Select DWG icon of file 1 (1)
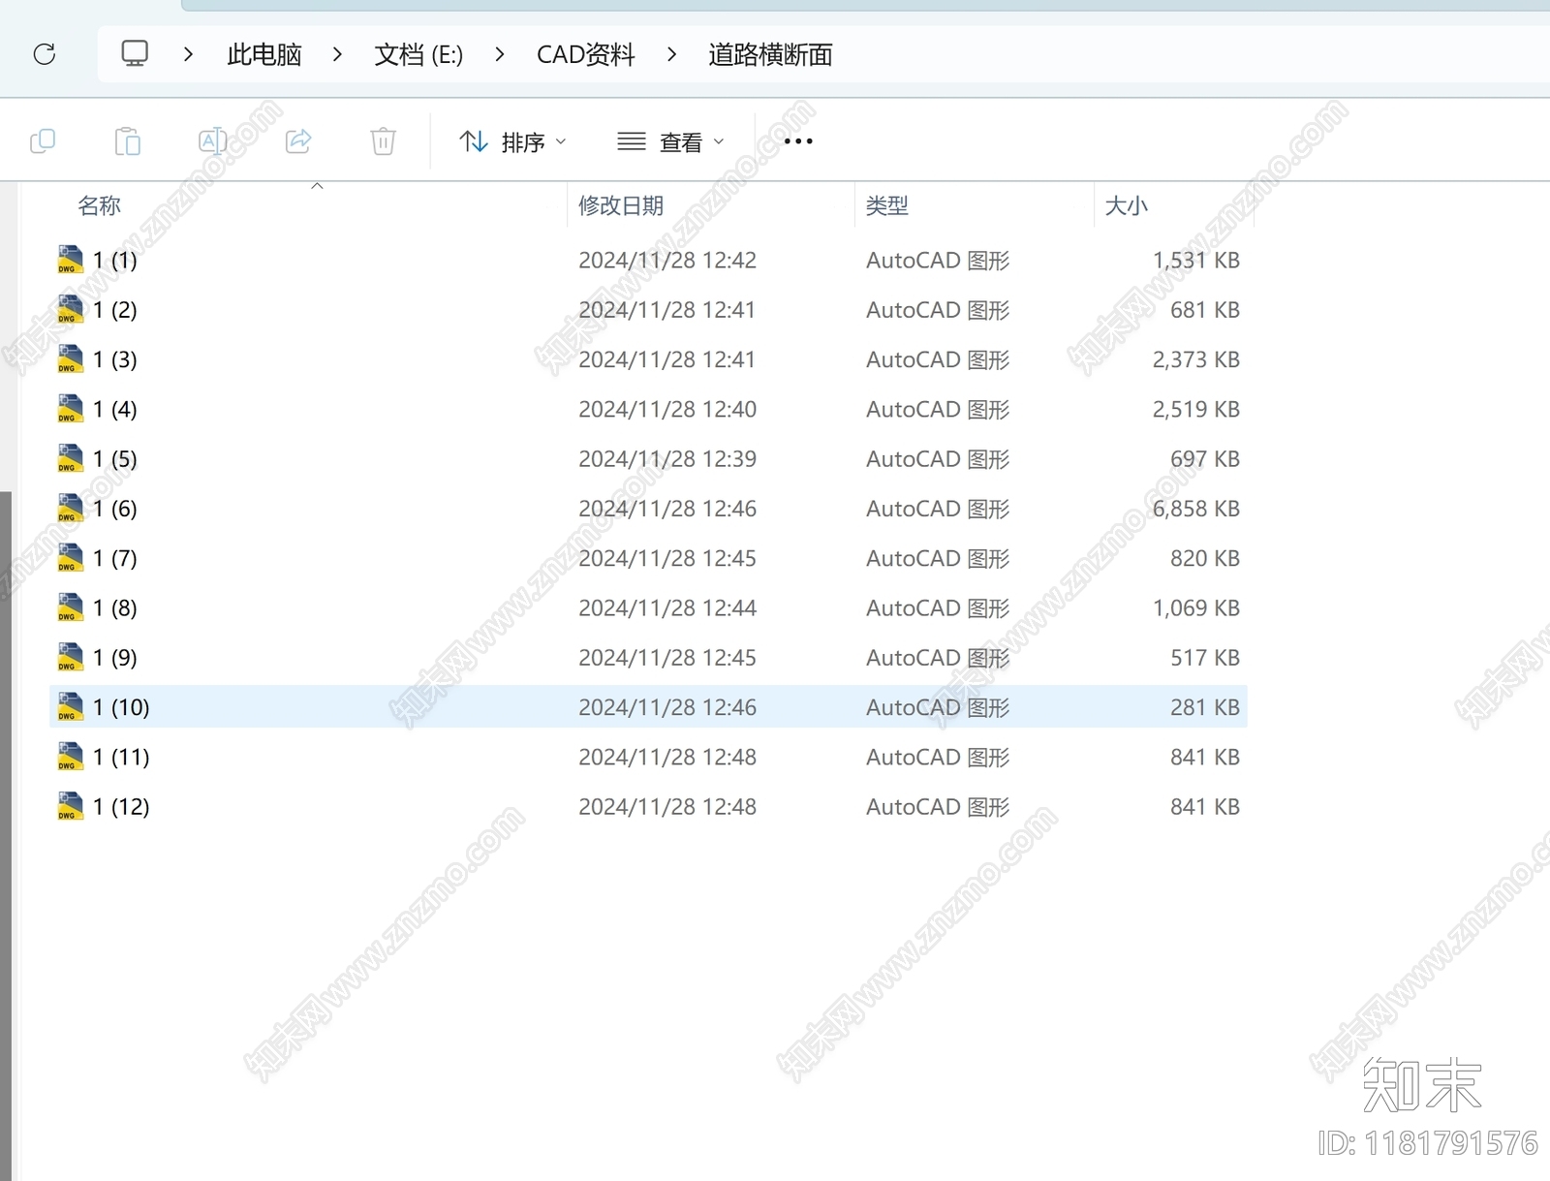This screenshot has width=1550, height=1181. tap(70, 260)
